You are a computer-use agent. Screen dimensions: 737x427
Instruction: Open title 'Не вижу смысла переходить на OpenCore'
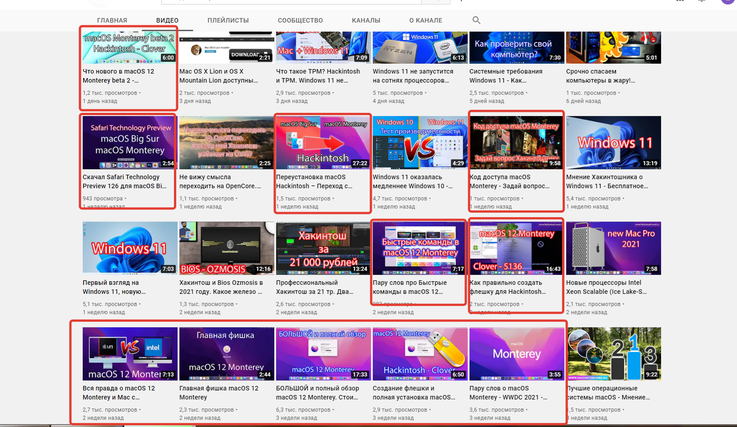coord(220,181)
